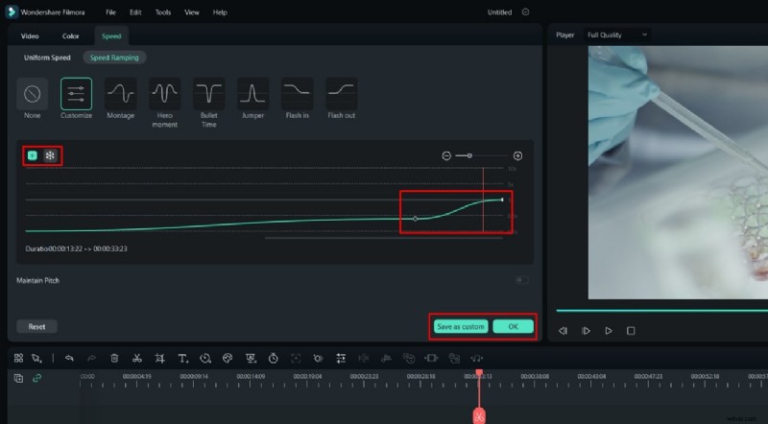Click the play button in player
This screenshot has height=424, width=768.
608,331
